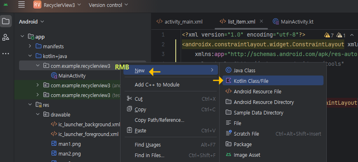
Task: Open the More tool windows ellipsis
Action: click(x=6, y=54)
